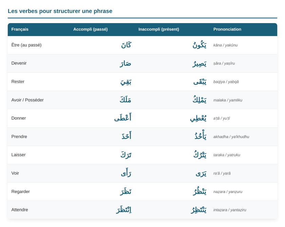The image size is (285, 227).
Task: Click the Arabic past form for Donner
Action: (x=123, y=118)
